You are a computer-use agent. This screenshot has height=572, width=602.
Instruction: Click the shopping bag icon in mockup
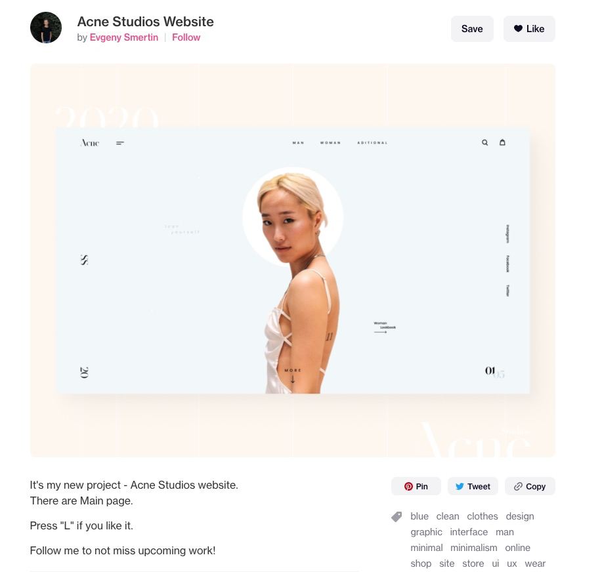(502, 142)
